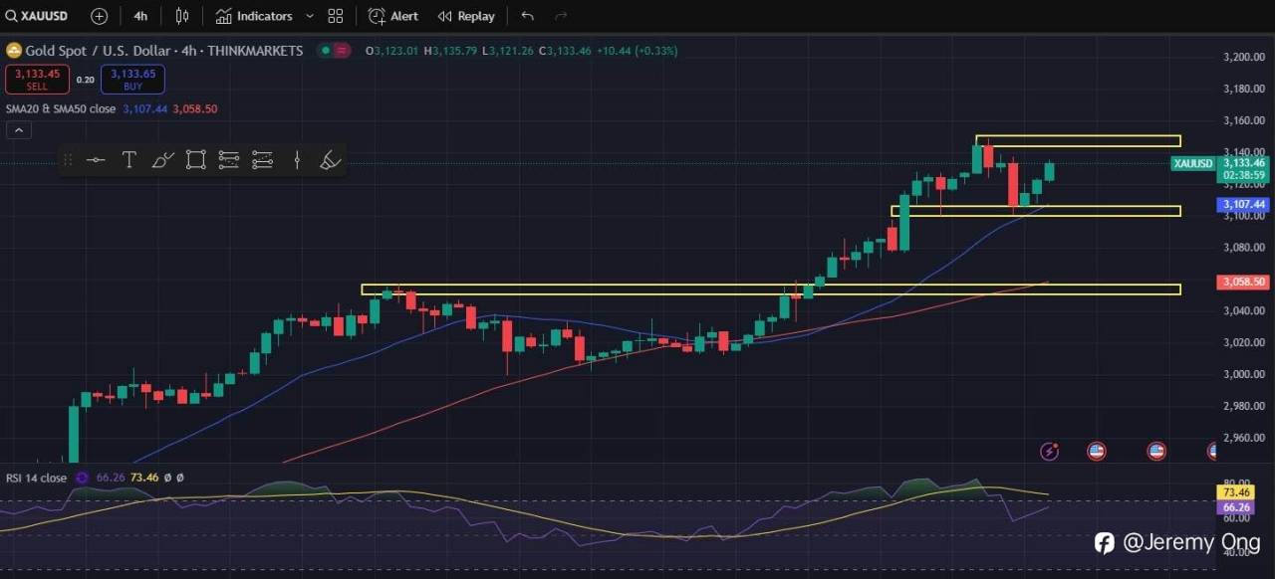1275x579 pixels.
Task: Click the 73.46 value in the RSI legend
Action: pyautogui.click(x=144, y=478)
